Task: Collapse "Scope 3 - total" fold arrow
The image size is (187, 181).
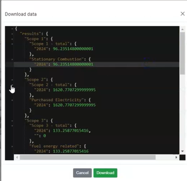Action: click(x=12, y=126)
